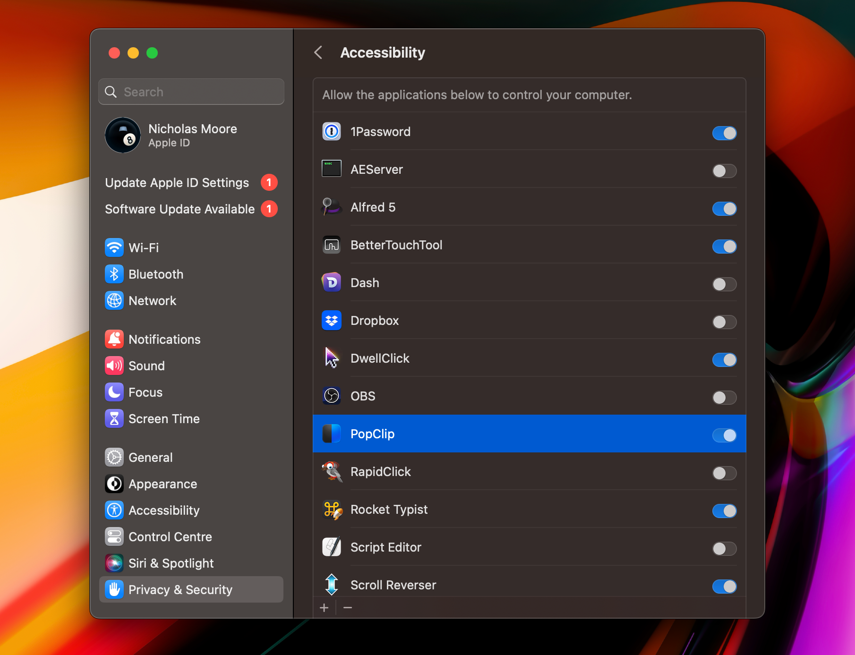This screenshot has width=855, height=655.
Task: Enable the AEServer toggle
Action: coord(724,171)
